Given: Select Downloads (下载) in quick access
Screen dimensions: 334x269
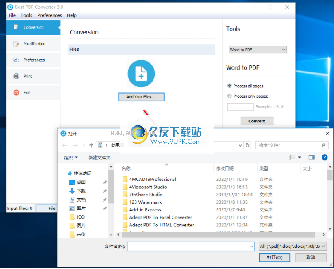Looking at the screenshot, I should (81, 191).
